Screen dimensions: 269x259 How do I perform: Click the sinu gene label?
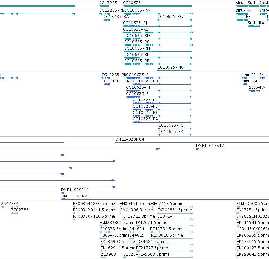click(240, 3)
